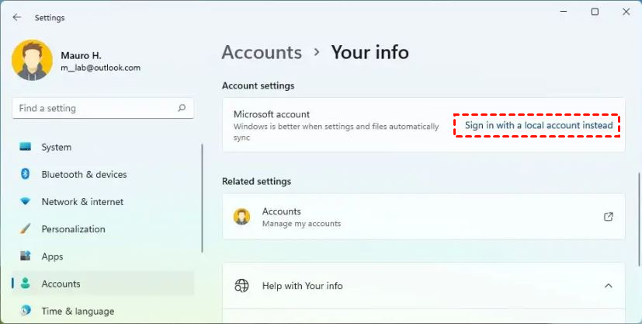
Task: Click Sign in with a local account instead
Action: 538,125
